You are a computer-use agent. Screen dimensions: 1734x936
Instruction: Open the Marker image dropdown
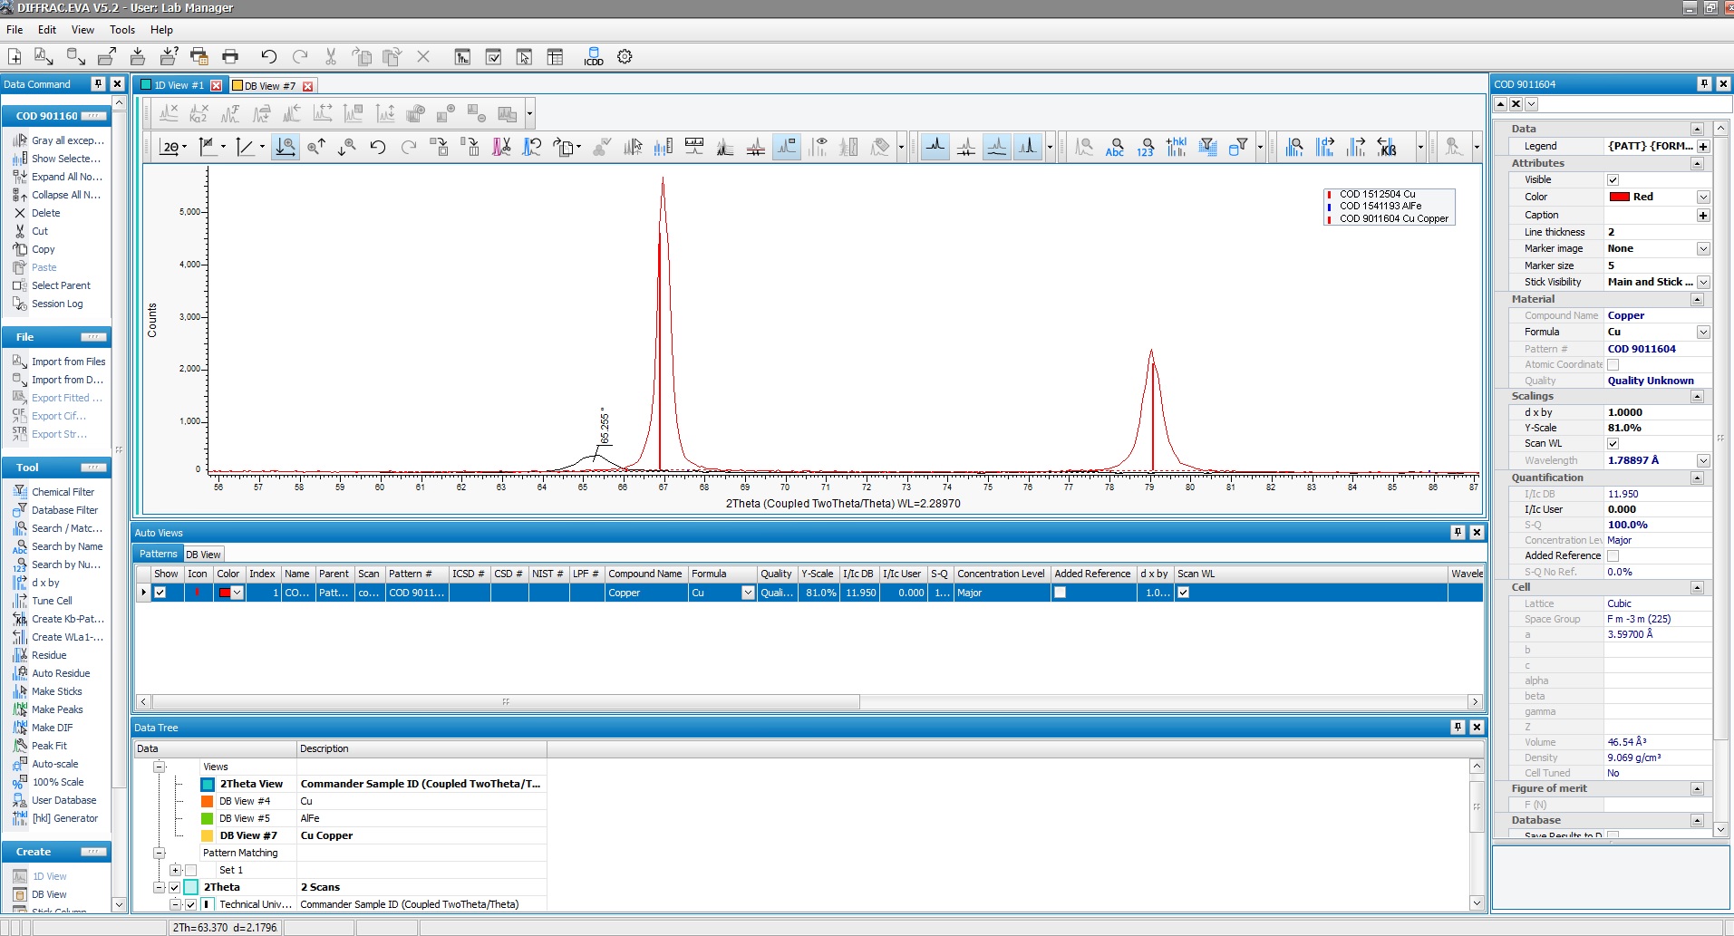tap(1703, 248)
